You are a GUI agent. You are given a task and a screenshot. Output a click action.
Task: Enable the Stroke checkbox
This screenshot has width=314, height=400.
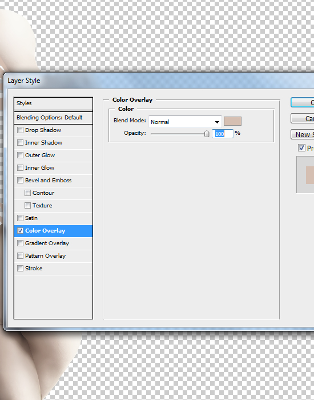(20, 269)
